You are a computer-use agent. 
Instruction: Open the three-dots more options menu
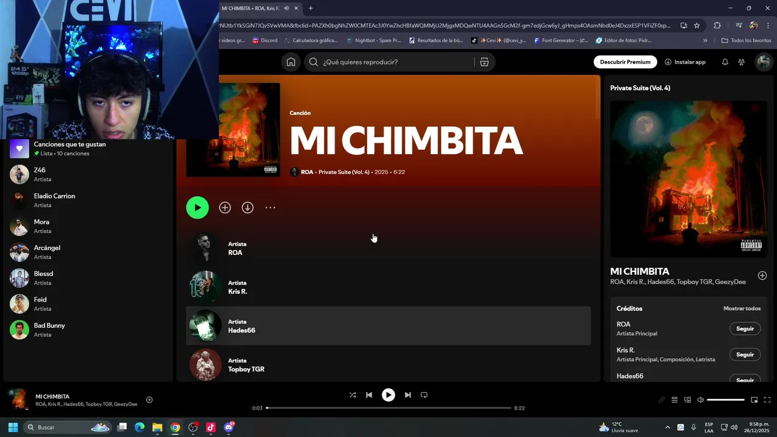click(x=270, y=208)
